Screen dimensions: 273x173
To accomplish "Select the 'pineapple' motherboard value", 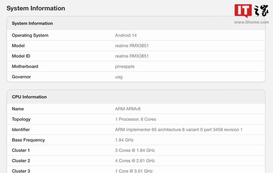I will [125, 67].
